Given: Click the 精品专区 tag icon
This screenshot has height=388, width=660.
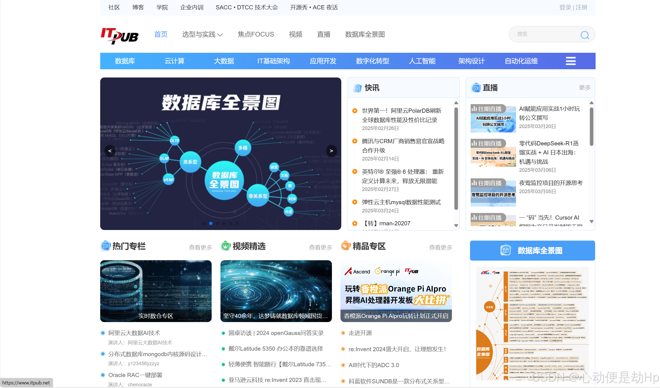Looking at the screenshot, I should pos(346,246).
